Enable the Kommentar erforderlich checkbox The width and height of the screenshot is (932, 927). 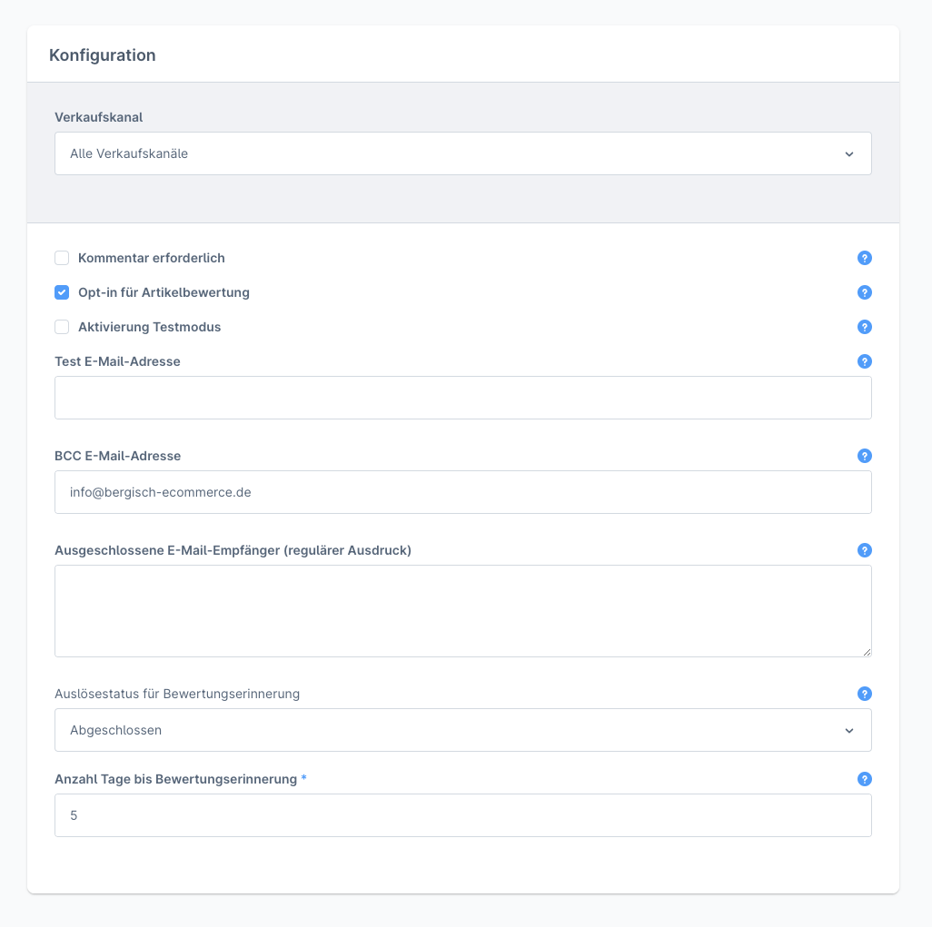62,258
